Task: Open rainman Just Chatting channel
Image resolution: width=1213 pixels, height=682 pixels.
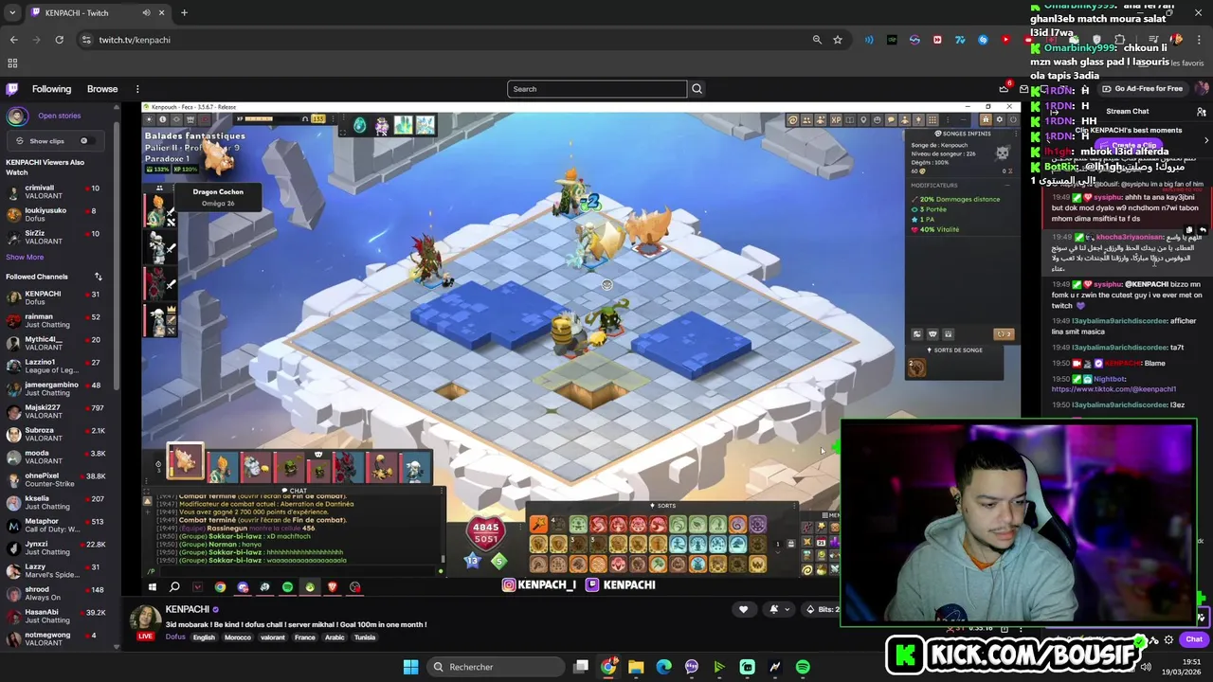Action: click(x=57, y=320)
